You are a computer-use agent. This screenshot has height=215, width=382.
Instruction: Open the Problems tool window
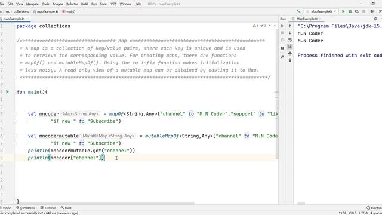point(26,208)
